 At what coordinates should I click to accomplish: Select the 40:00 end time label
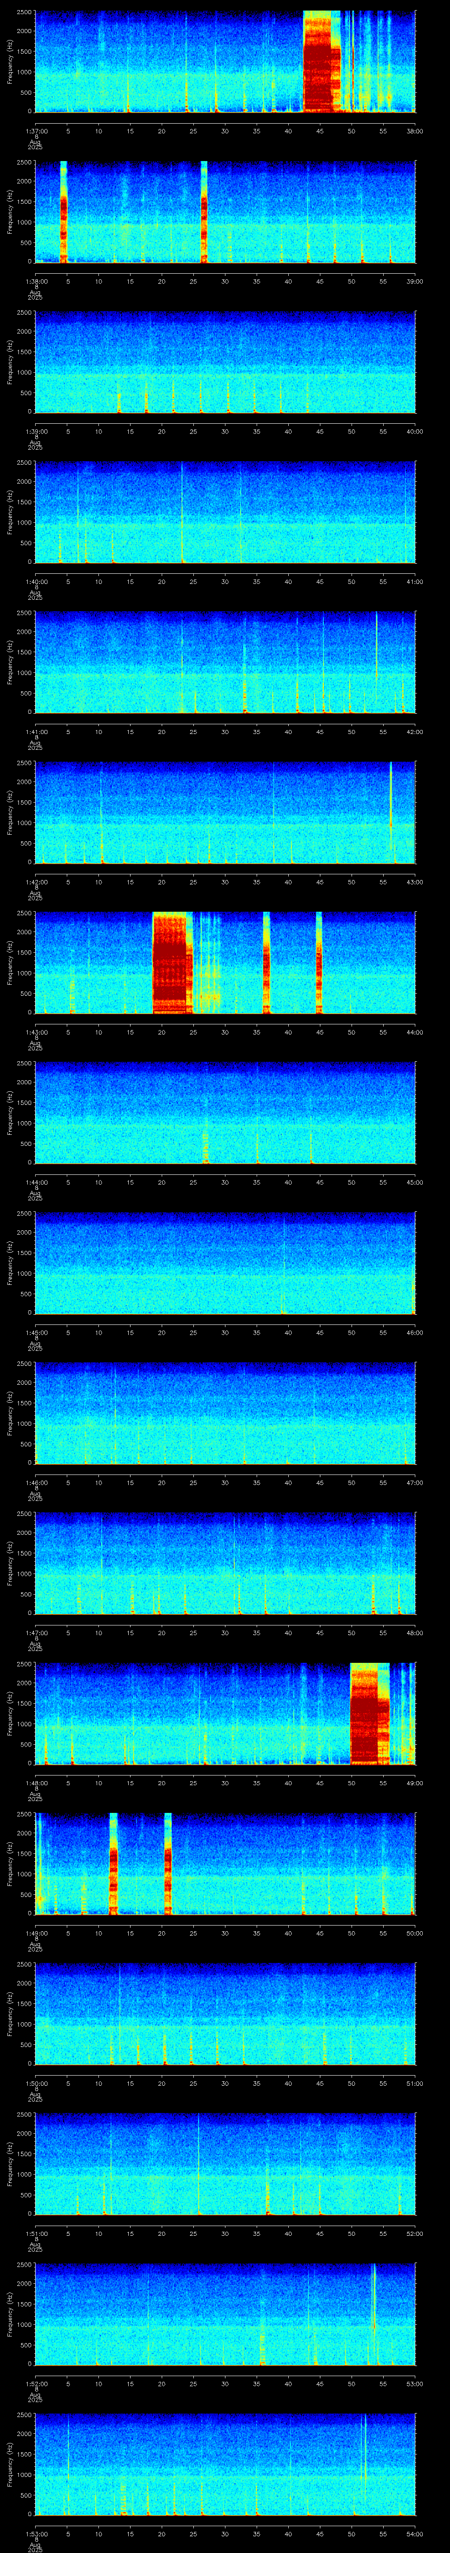pos(414,431)
